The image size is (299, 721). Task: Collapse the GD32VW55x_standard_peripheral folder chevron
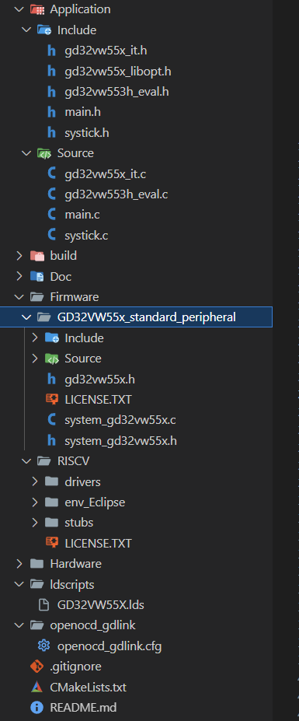[26, 317]
